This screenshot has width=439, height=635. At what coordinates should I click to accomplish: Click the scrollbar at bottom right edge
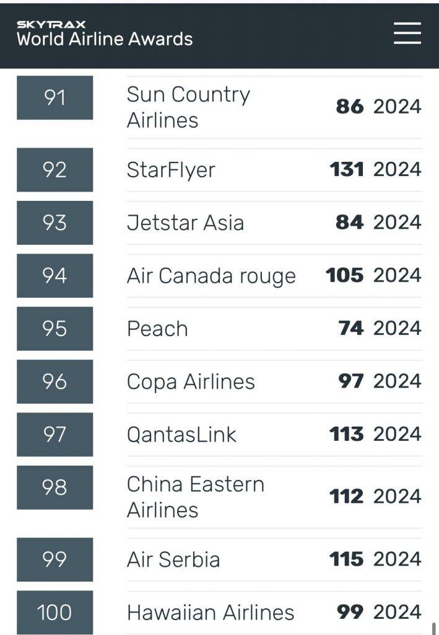pyautogui.click(x=434, y=628)
